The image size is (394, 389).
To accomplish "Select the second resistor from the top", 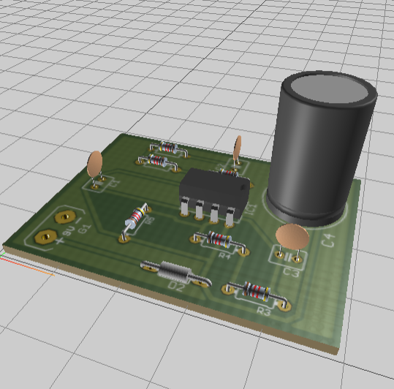I will (158, 162).
